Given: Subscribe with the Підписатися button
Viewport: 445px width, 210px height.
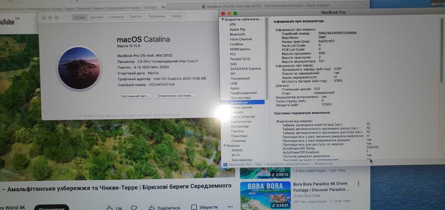Looking at the screenshot, I should [x=52, y=208].
